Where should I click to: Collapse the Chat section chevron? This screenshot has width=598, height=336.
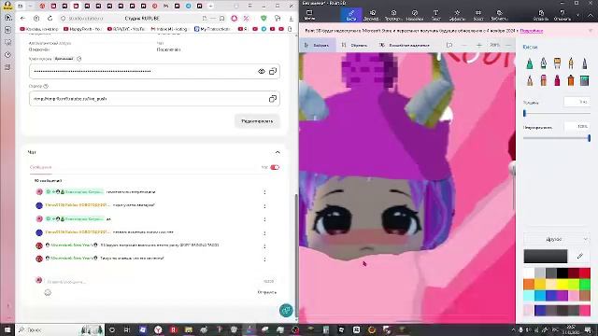[x=278, y=152]
